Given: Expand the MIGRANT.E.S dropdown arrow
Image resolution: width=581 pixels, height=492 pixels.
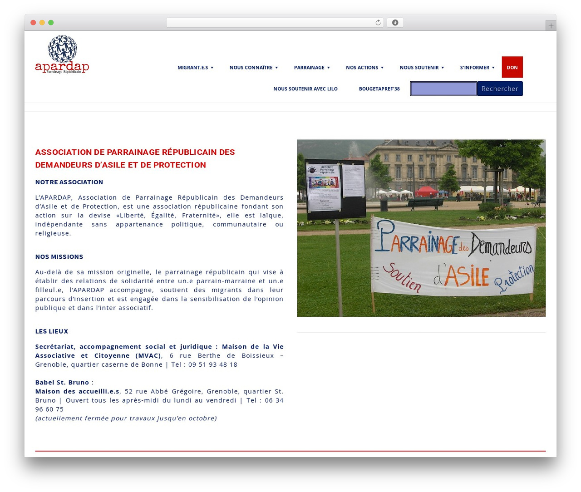Looking at the screenshot, I should (x=212, y=68).
